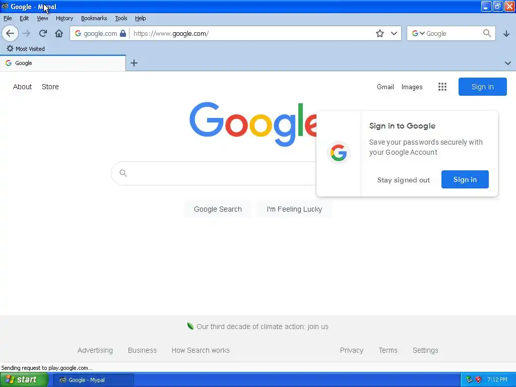Viewport: 516px width, 387px height.
Task: Show the address bar history dropdown
Action: 394,33
